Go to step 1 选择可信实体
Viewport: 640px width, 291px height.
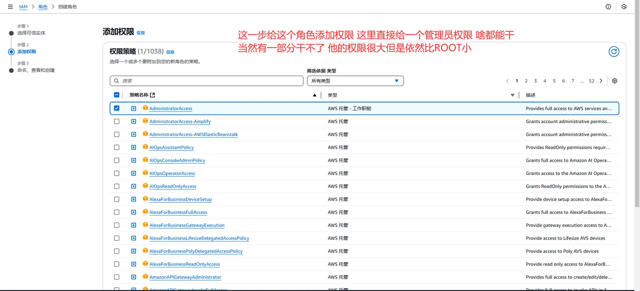point(31,33)
